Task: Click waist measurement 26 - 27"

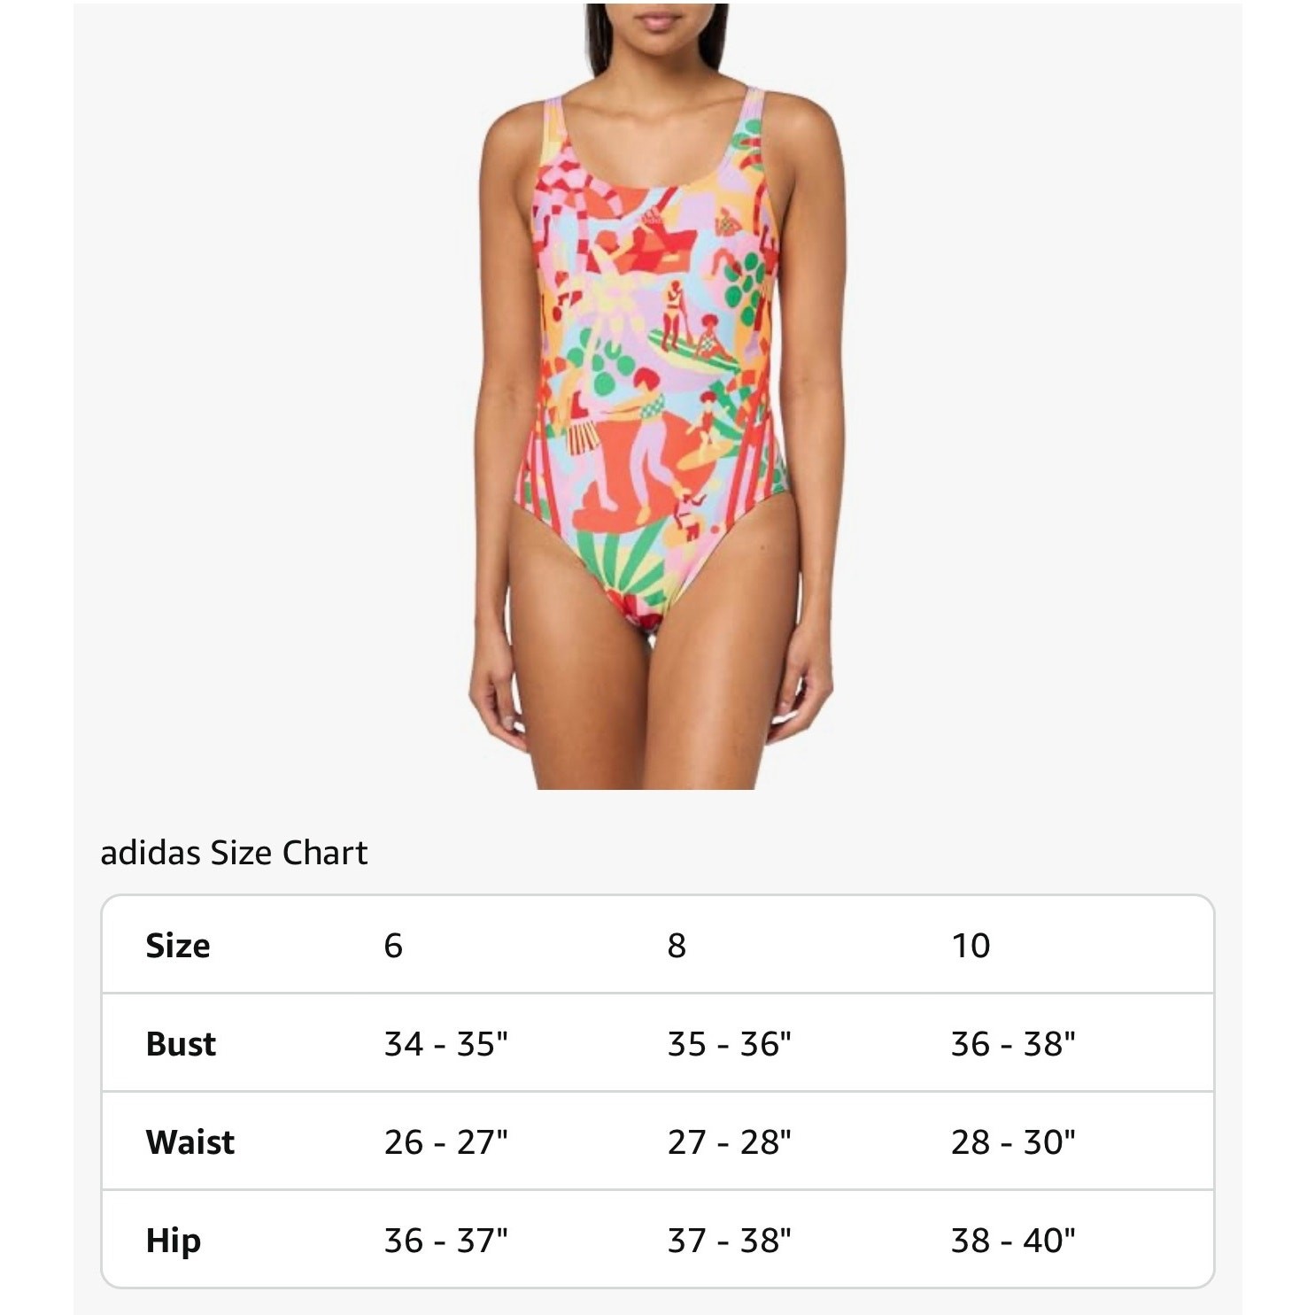Action: click(x=445, y=1142)
